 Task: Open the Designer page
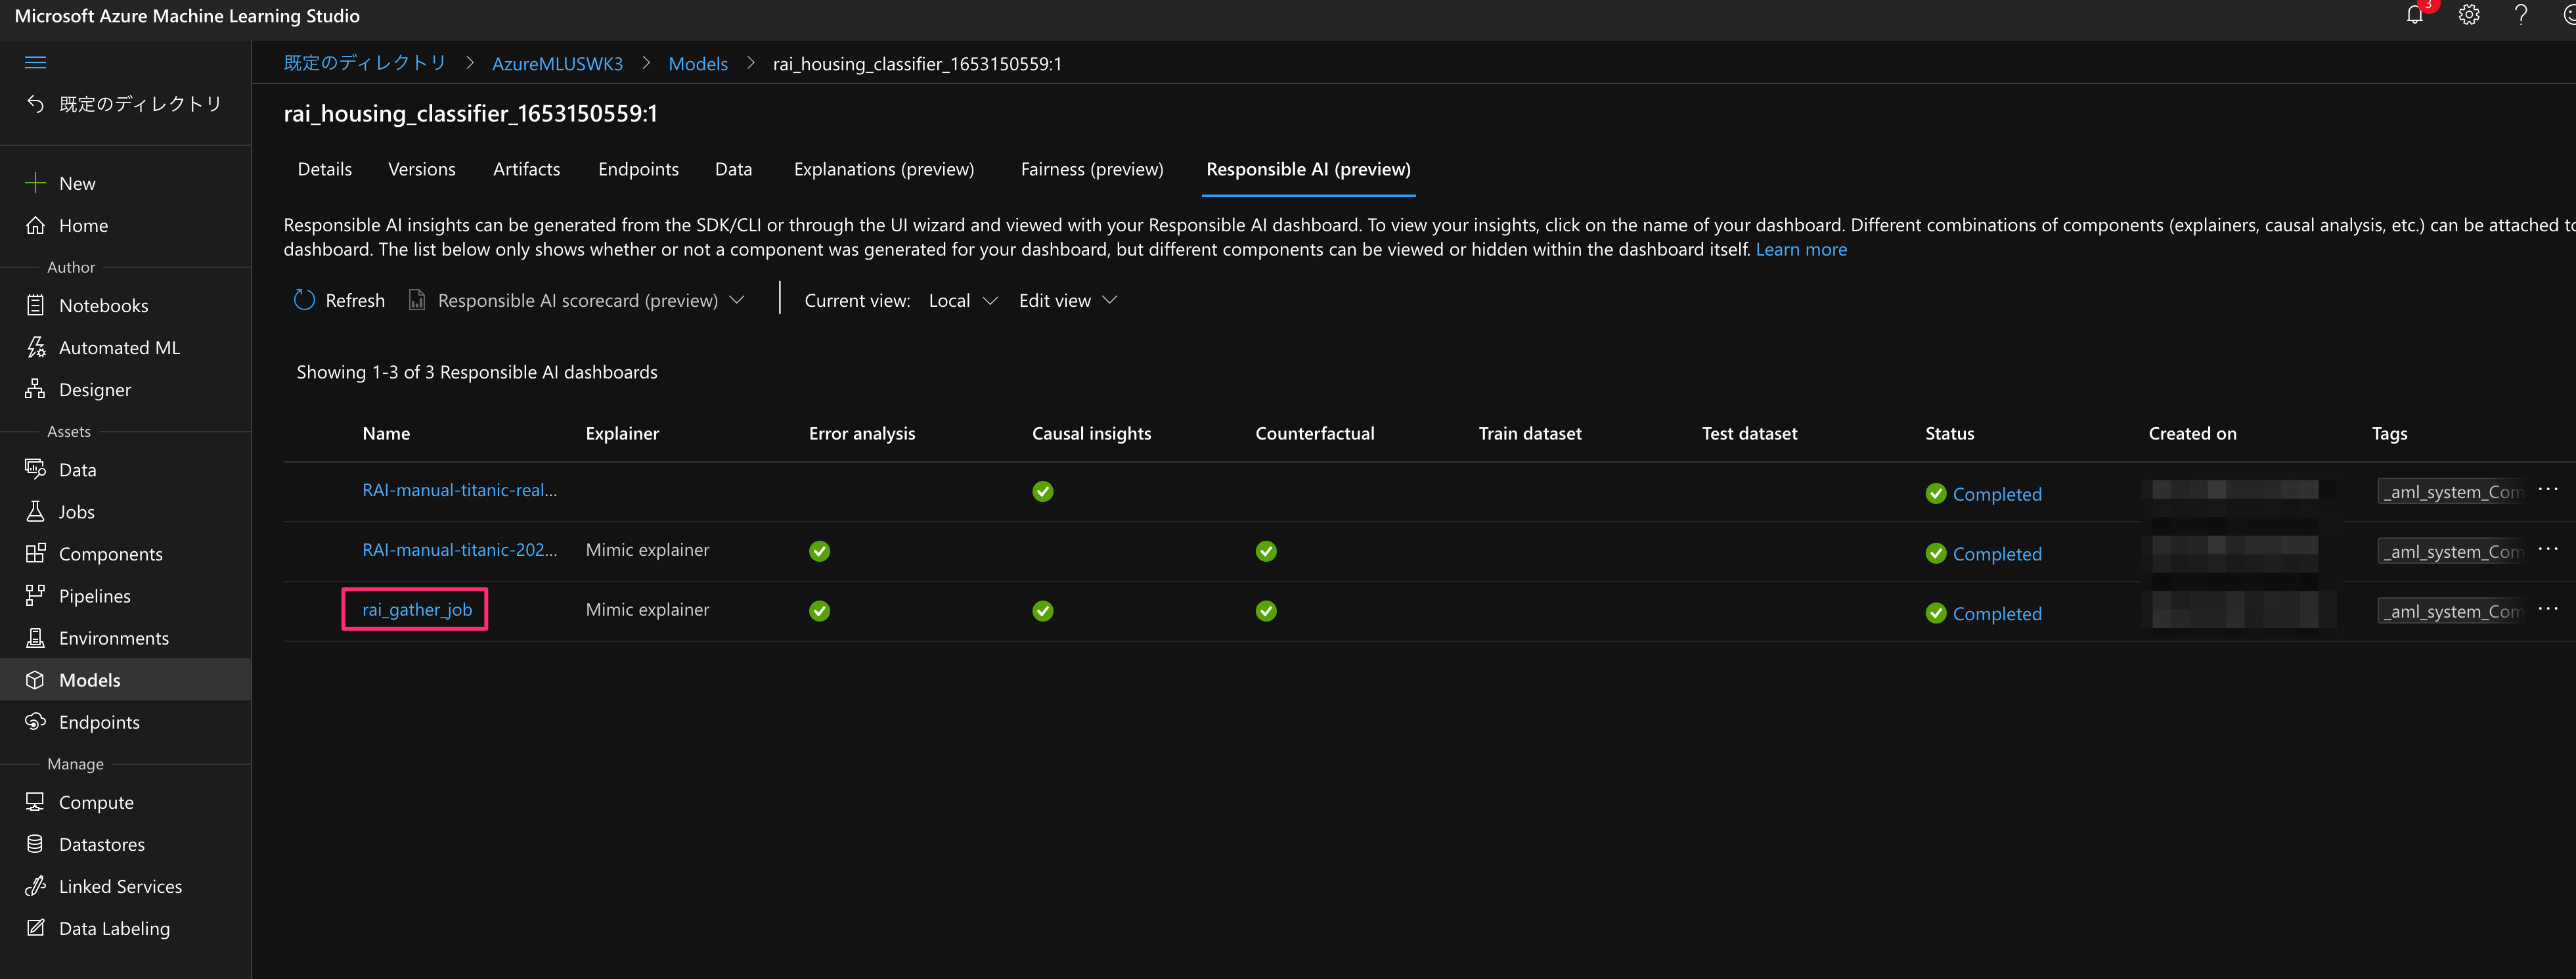[94, 390]
